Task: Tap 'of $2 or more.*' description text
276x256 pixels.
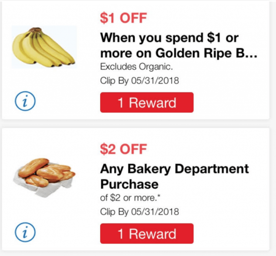Action: pos(130,198)
